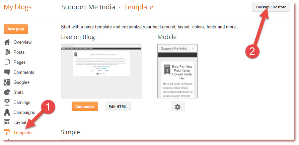This screenshot has height=145, width=299.
Task: Click the Comments speech bubble icon
Action: (7, 72)
